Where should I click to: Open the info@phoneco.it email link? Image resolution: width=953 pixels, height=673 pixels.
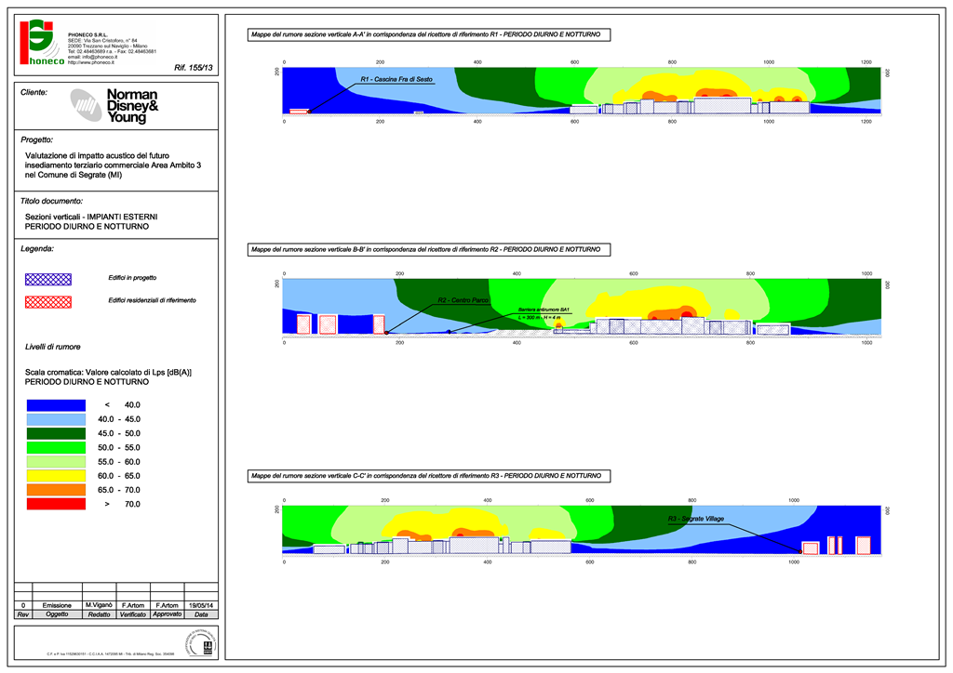[x=92, y=57]
